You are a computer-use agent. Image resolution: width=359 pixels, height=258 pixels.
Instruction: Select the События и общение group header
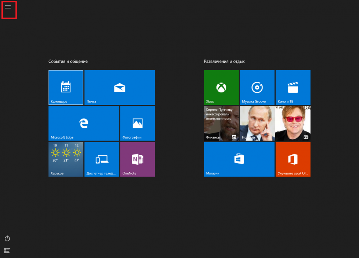tap(68, 62)
